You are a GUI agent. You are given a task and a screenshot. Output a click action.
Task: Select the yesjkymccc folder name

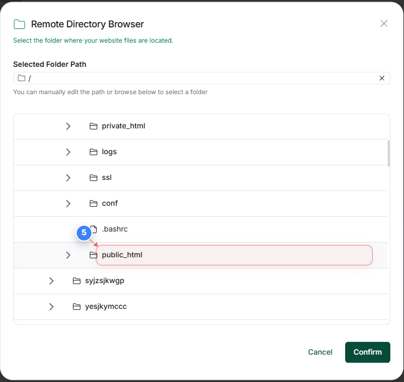click(x=106, y=307)
